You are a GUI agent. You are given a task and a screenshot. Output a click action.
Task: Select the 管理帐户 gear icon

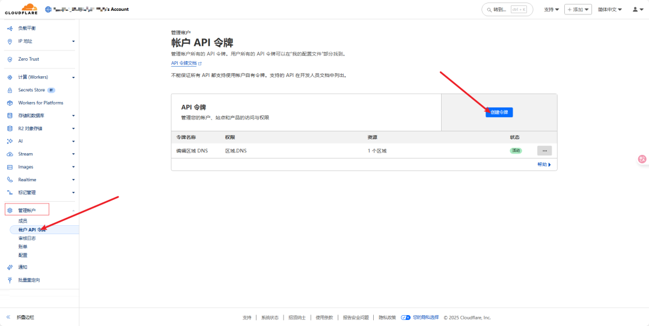coord(10,211)
